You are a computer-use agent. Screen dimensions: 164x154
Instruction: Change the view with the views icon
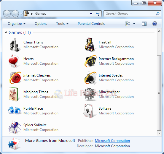pos(128,24)
